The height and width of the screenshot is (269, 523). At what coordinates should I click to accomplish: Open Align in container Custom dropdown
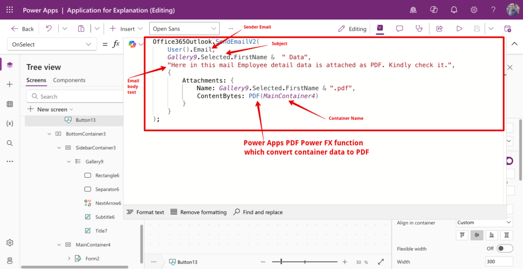pos(484,223)
